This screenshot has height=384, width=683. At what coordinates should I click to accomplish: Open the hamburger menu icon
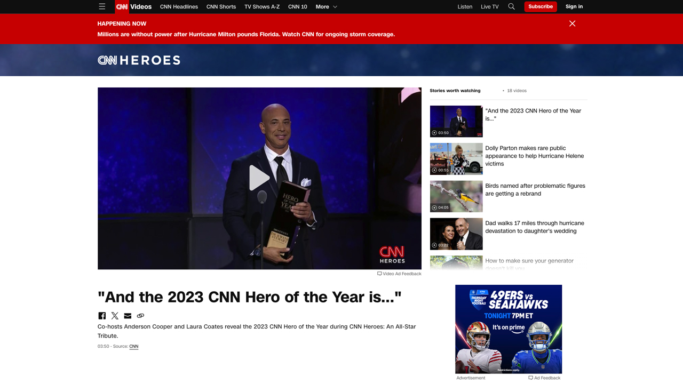pyautogui.click(x=102, y=6)
